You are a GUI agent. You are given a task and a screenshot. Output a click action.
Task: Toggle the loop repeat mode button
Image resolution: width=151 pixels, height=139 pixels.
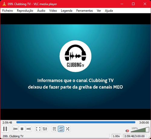pos(61,129)
